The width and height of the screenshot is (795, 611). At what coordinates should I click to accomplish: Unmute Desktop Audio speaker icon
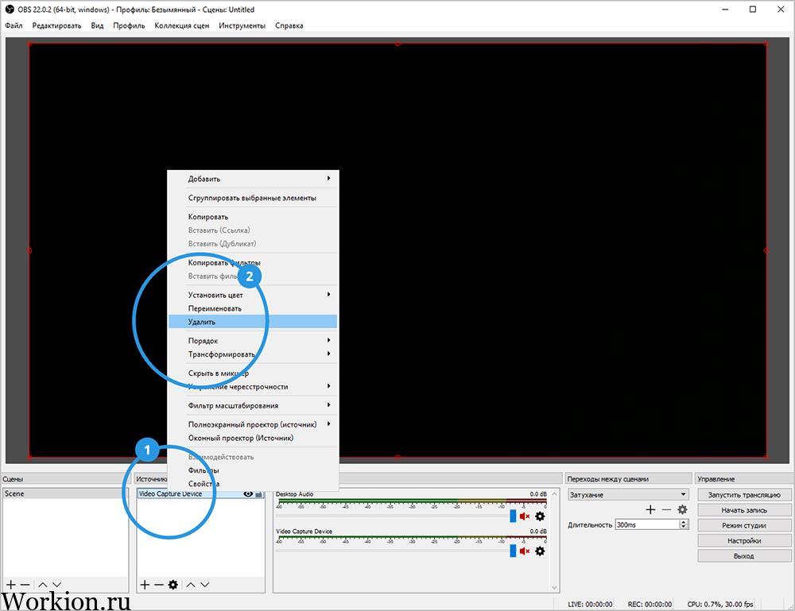tap(525, 516)
